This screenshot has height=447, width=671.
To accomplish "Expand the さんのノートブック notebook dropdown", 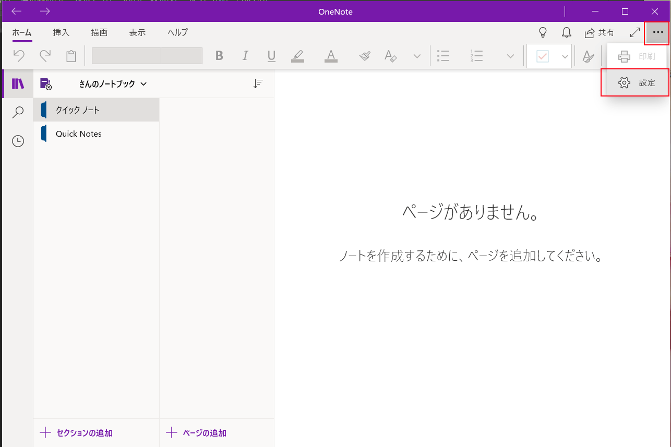I will (113, 83).
